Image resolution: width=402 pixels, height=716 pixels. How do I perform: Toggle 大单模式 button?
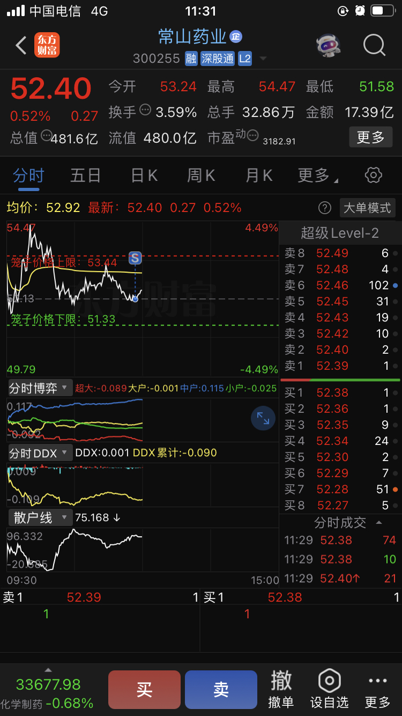367,208
